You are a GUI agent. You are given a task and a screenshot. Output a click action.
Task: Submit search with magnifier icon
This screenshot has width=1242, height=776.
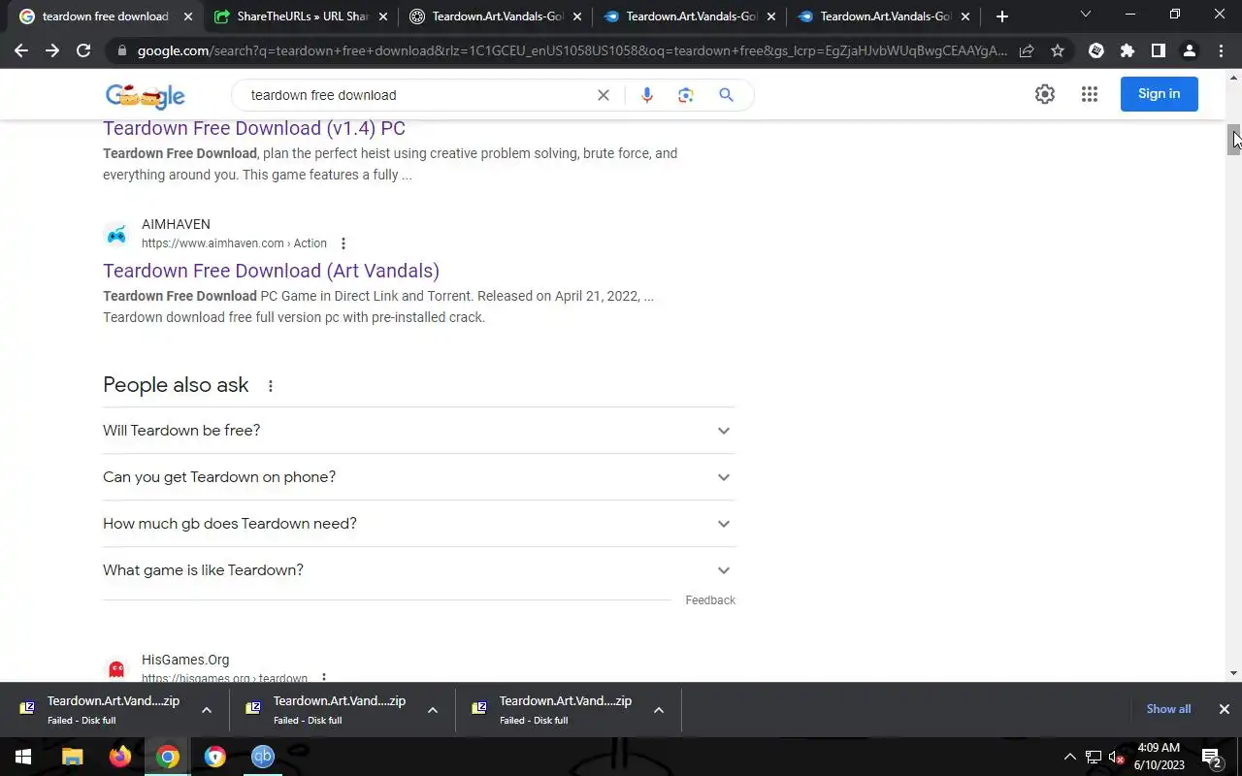click(x=726, y=95)
